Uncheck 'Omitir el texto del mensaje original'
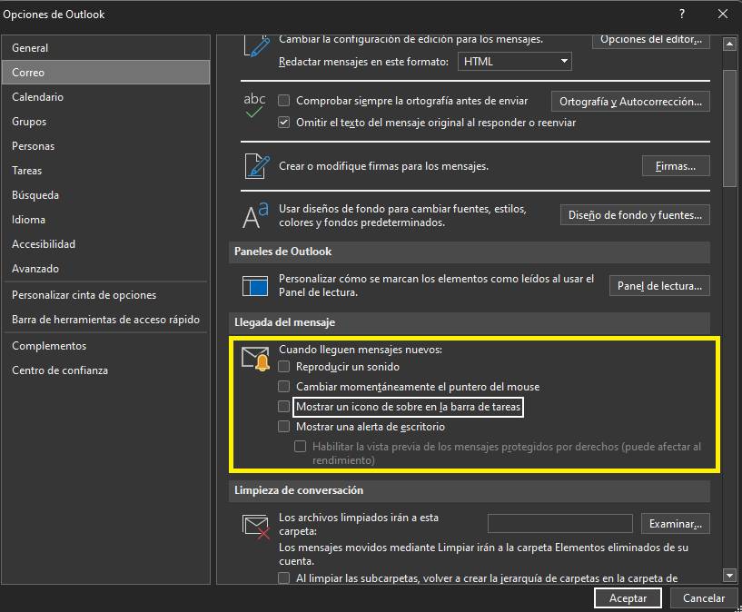This screenshot has width=742, height=612. pyautogui.click(x=283, y=123)
